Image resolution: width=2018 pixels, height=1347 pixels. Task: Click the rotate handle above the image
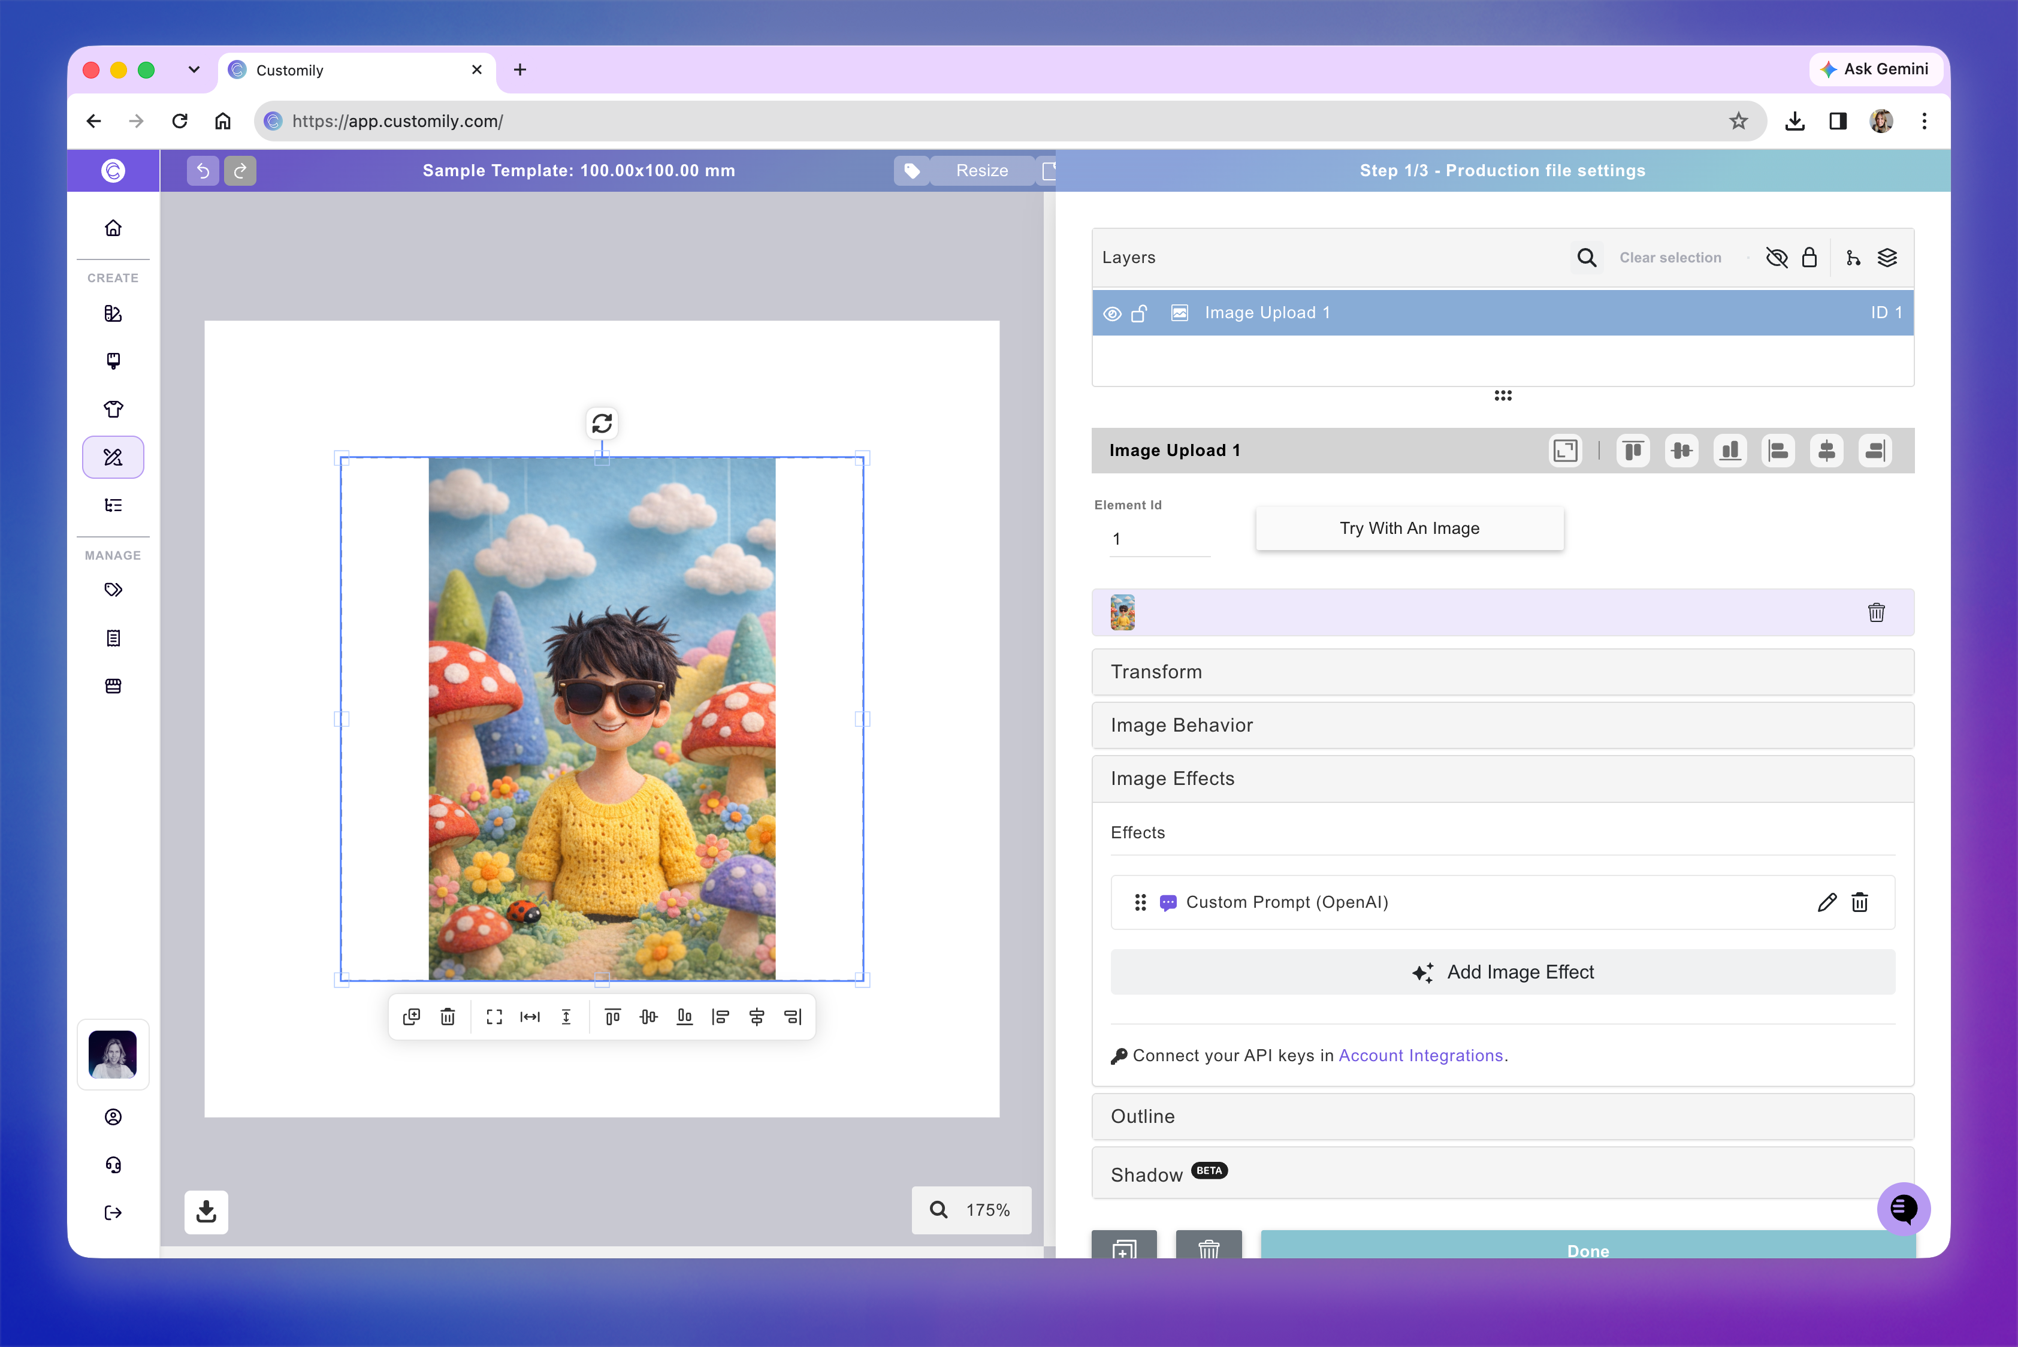click(602, 422)
